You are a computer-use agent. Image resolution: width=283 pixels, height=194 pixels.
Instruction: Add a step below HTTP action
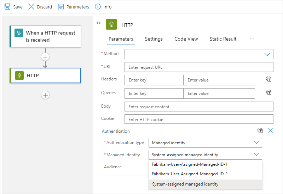pyautogui.click(x=45, y=95)
